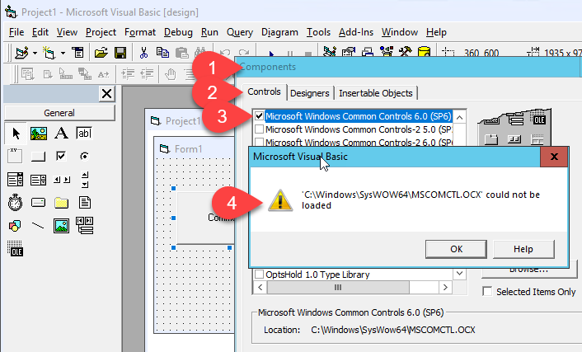The width and height of the screenshot is (582, 352).
Task: Click the Open Project folder icon
Action: [101, 53]
